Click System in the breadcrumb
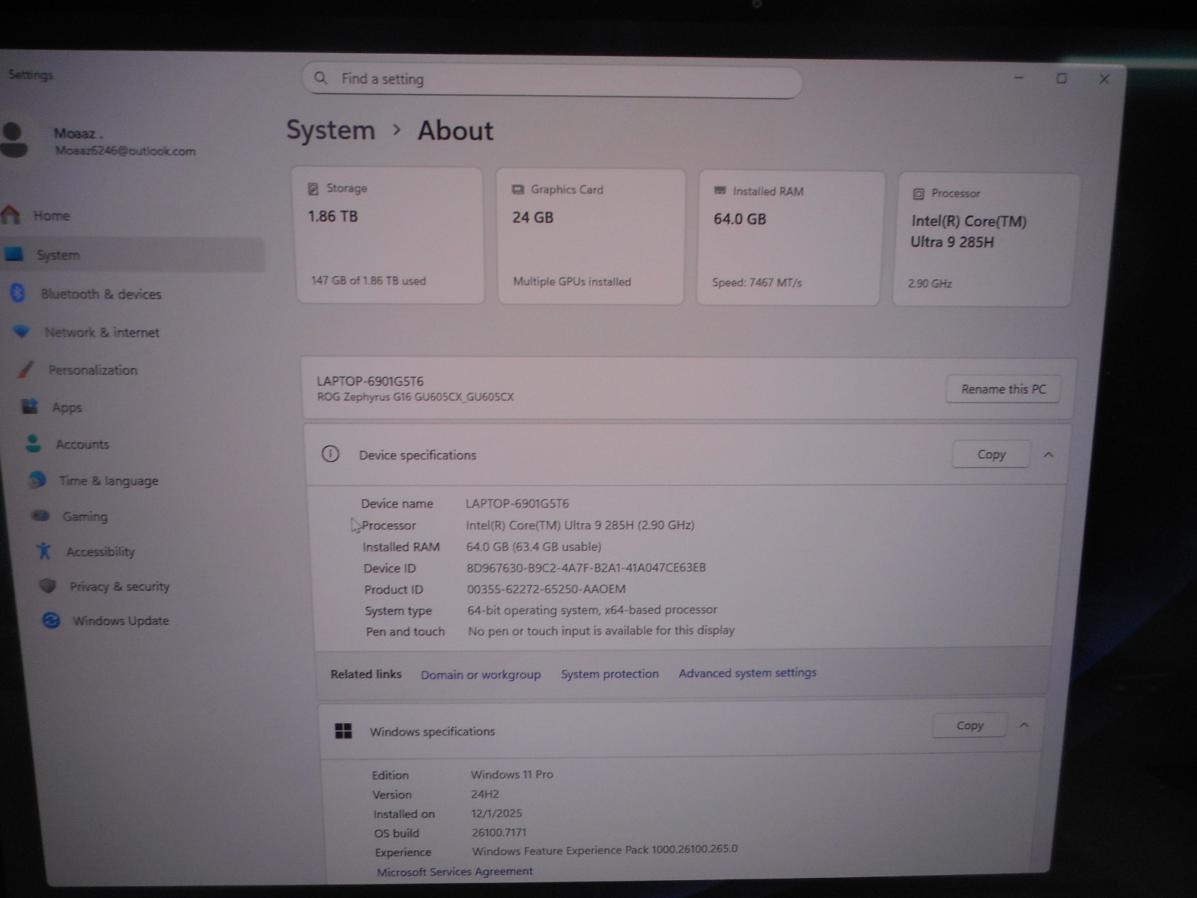The width and height of the screenshot is (1197, 898). coord(331,129)
